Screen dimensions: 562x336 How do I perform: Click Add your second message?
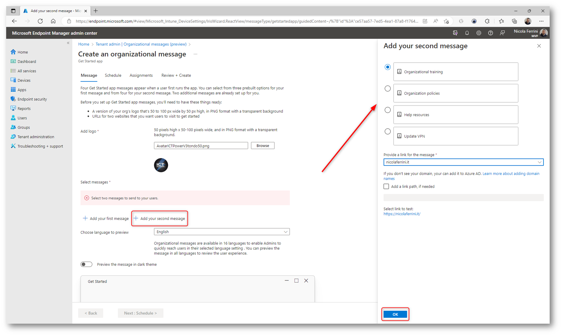coord(160,219)
